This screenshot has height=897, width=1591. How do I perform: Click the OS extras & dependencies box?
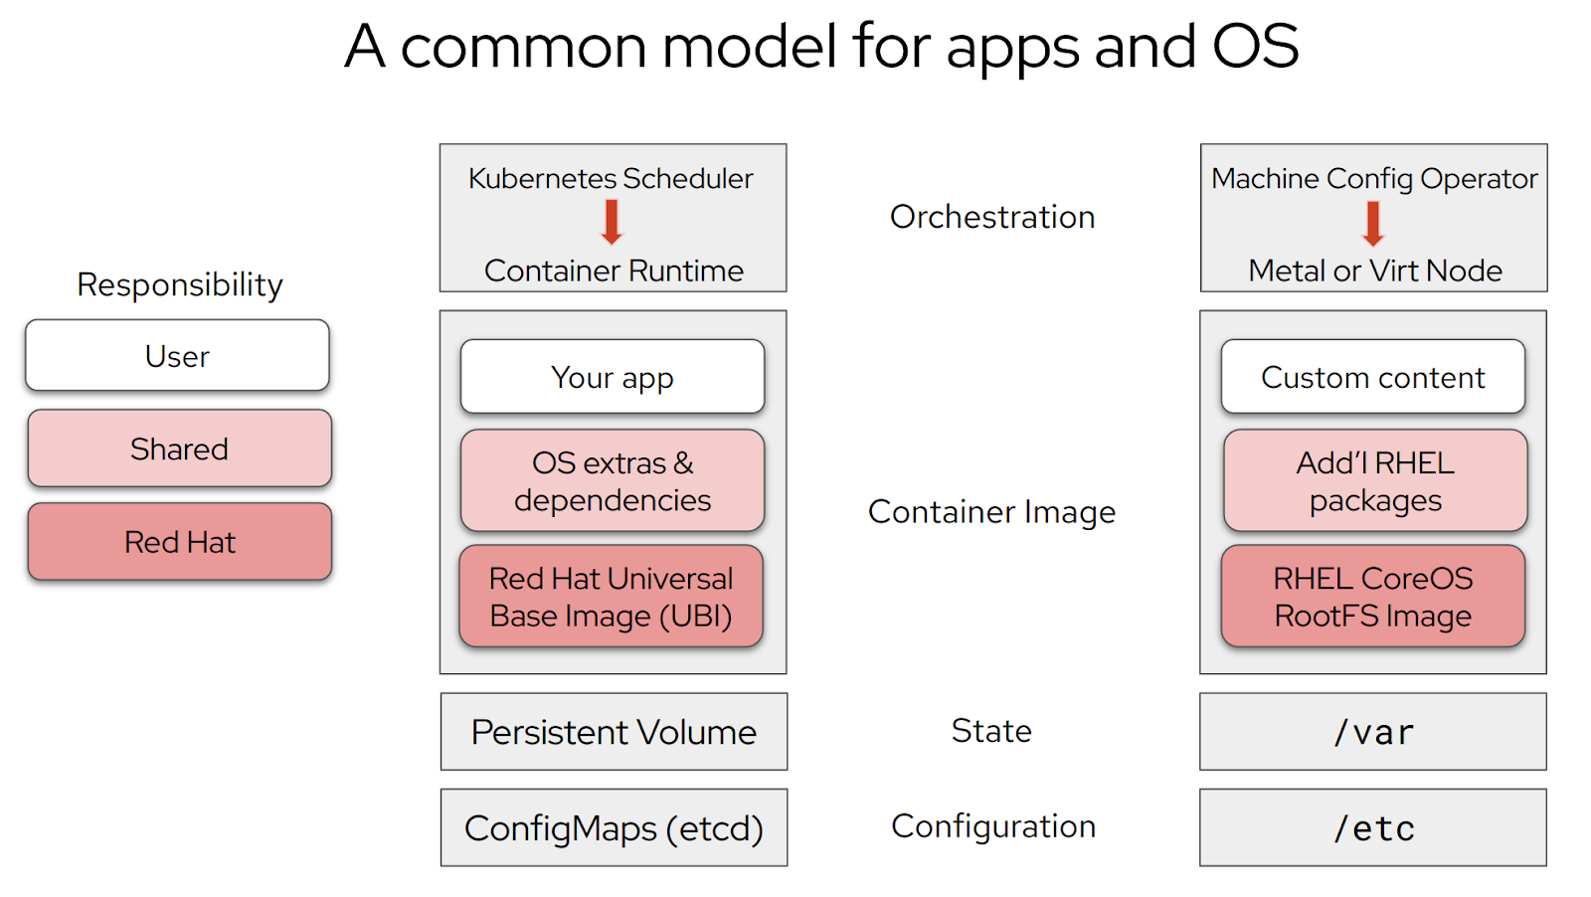click(613, 481)
